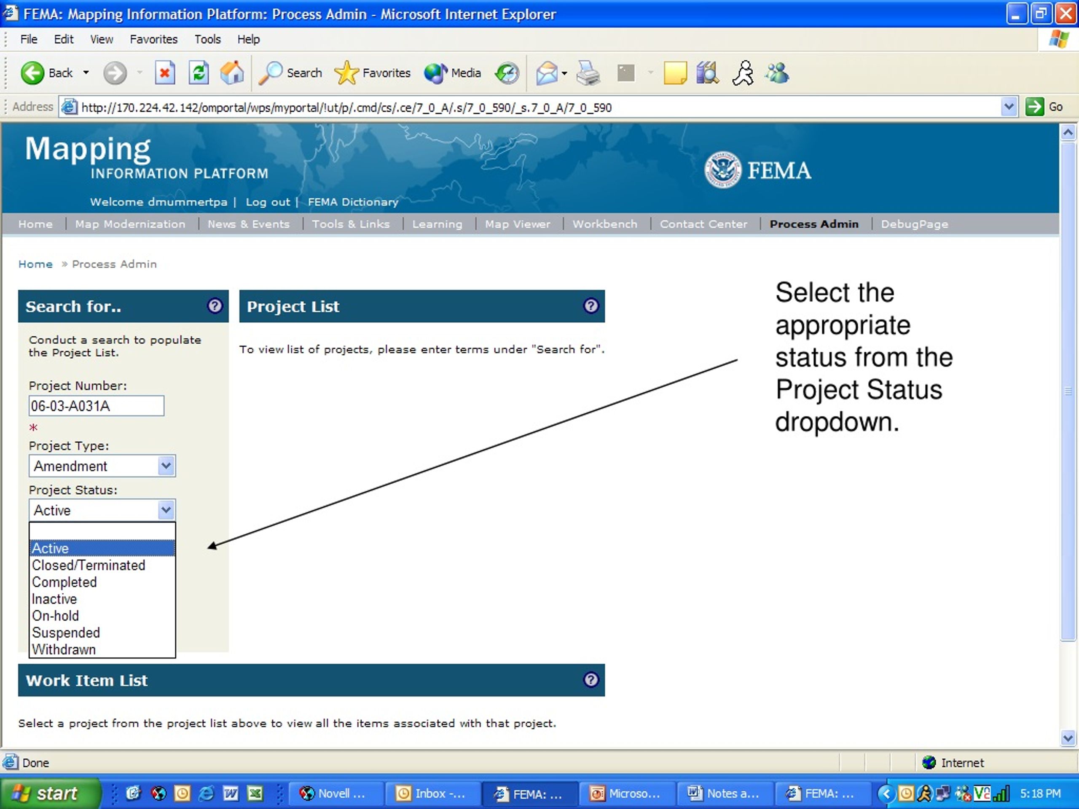Launch Excel from quick launch bar
1079x809 pixels.
pyautogui.click(x=255, y=793)
